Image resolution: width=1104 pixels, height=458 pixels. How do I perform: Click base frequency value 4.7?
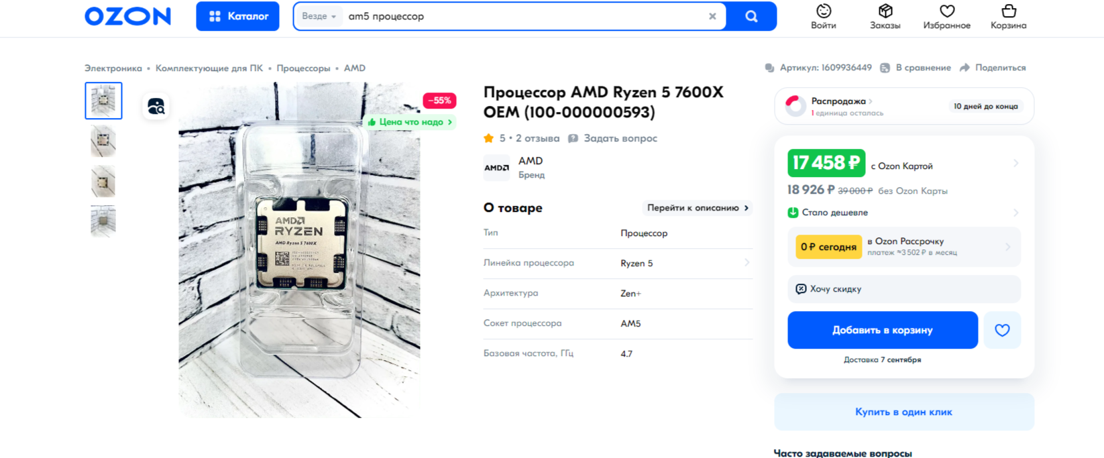pos(626,353)
